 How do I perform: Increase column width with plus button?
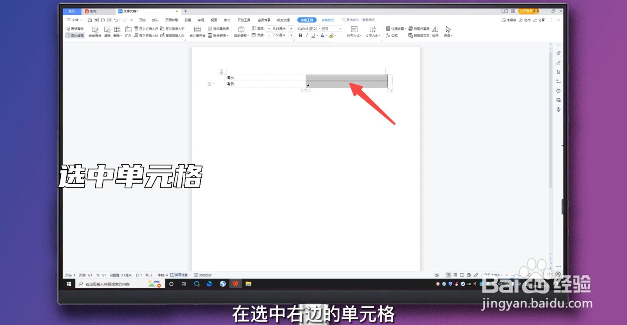click(291, 35)
